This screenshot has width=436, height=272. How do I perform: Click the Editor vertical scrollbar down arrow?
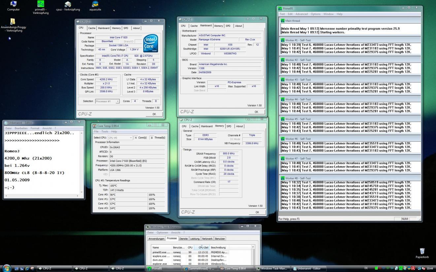[x=82, y=192]
